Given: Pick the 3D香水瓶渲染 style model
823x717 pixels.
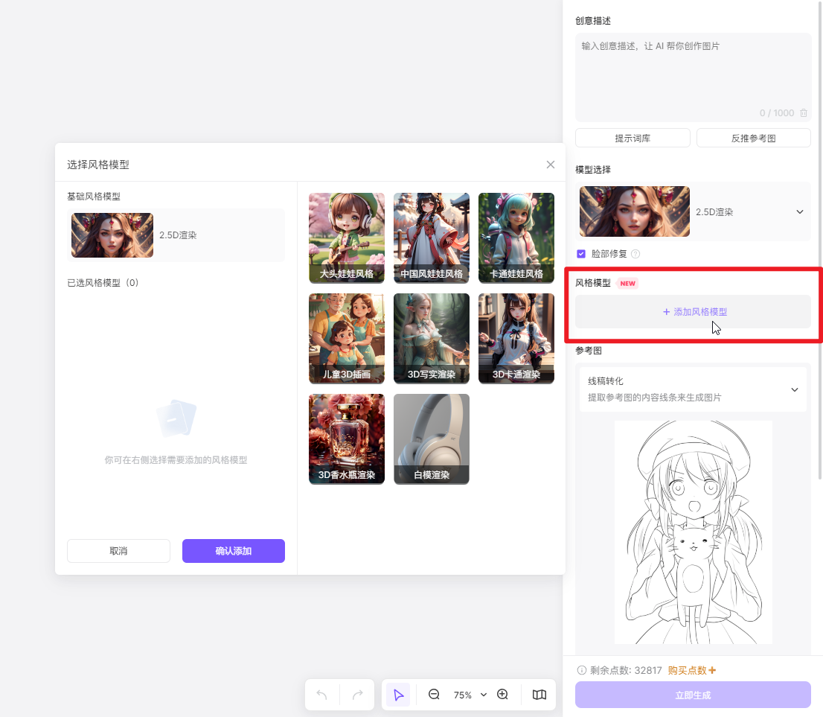Looking at the screenshot, I should click(x=347, y=439).
